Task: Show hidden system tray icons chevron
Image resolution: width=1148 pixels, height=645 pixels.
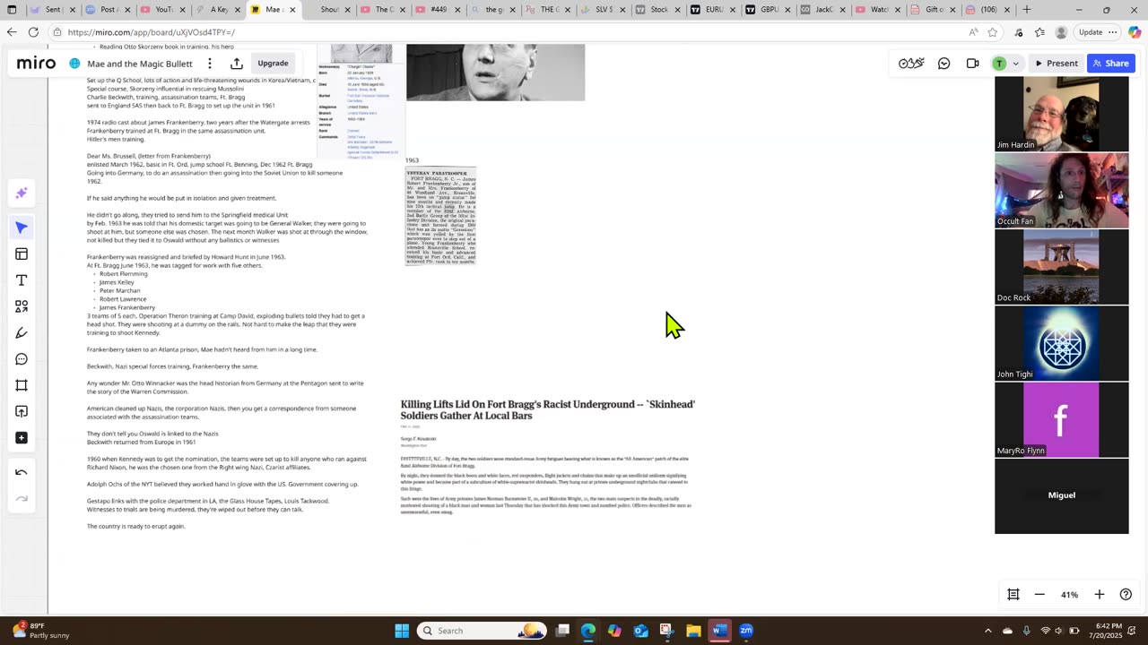Action: (x=988, y=631)
